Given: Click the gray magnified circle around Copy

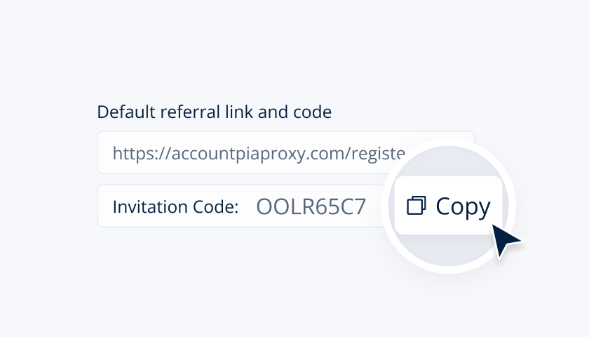Looking at the screenshot, I should click(449, 246).
